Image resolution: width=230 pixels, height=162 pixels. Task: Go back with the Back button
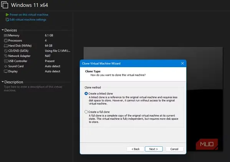click(136, 149)
